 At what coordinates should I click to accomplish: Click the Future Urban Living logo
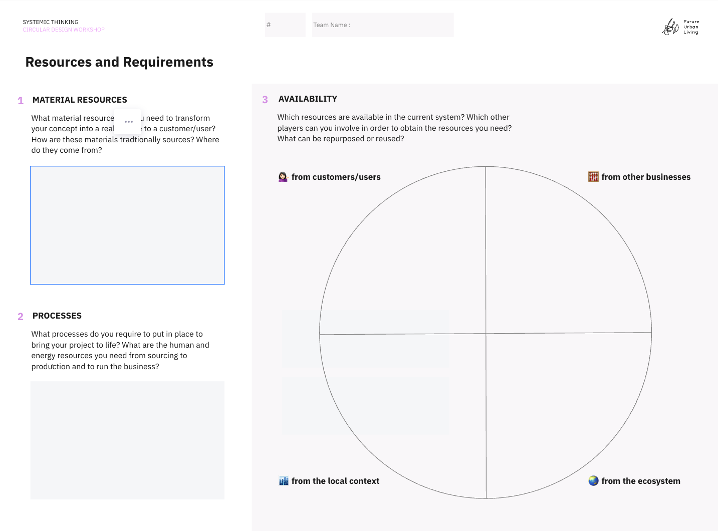point(680,27)
